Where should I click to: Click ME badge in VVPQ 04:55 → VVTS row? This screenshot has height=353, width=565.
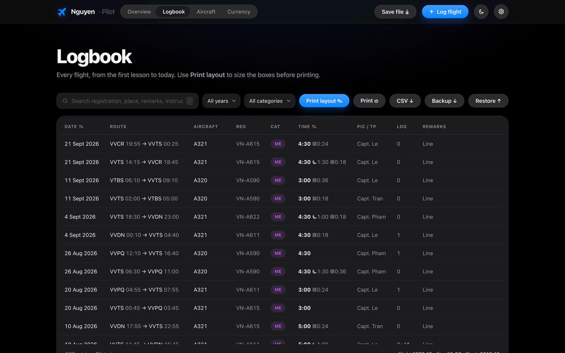278,290
